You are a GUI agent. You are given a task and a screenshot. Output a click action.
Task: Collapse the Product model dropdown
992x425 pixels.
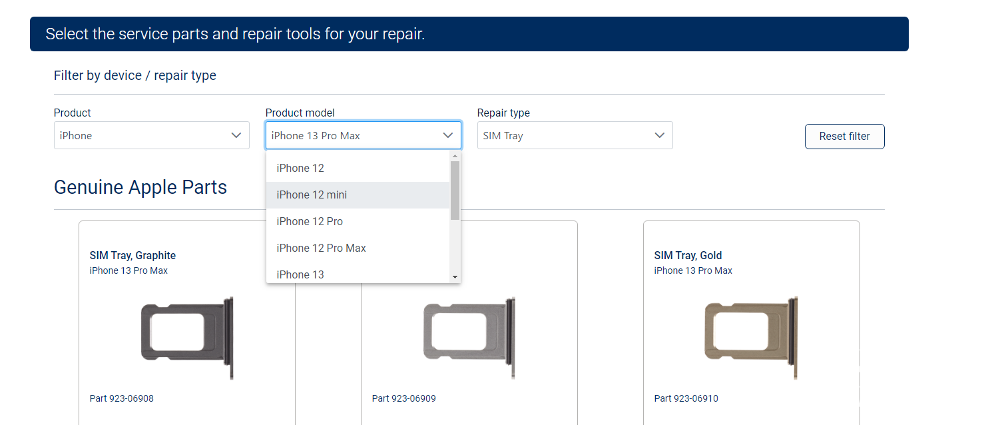click(364, 135)
